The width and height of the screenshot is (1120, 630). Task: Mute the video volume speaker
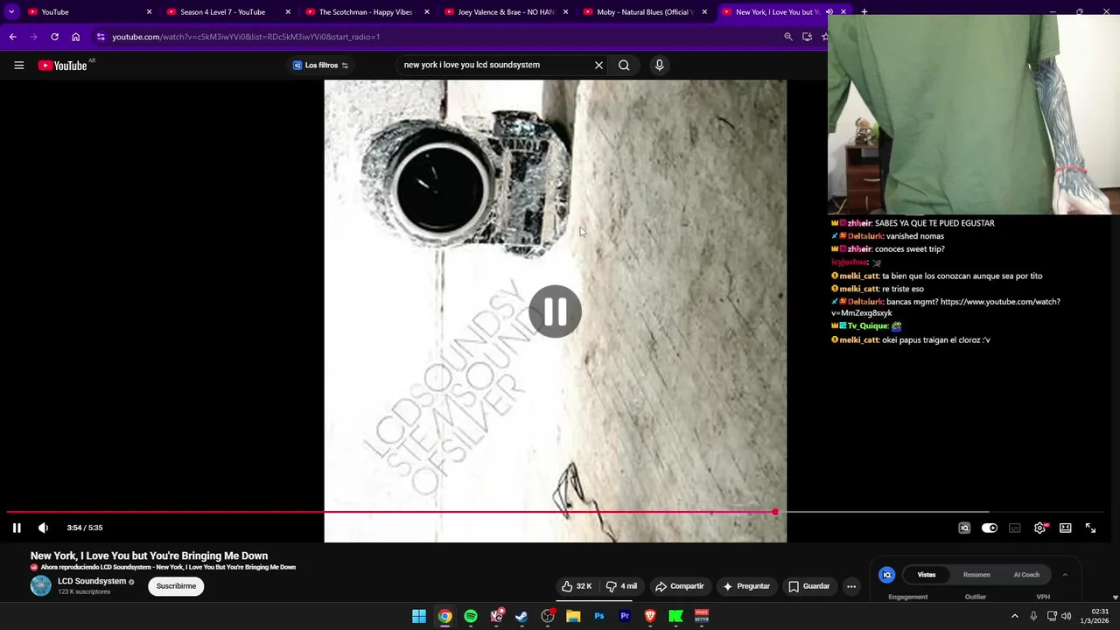pos(43,528)
